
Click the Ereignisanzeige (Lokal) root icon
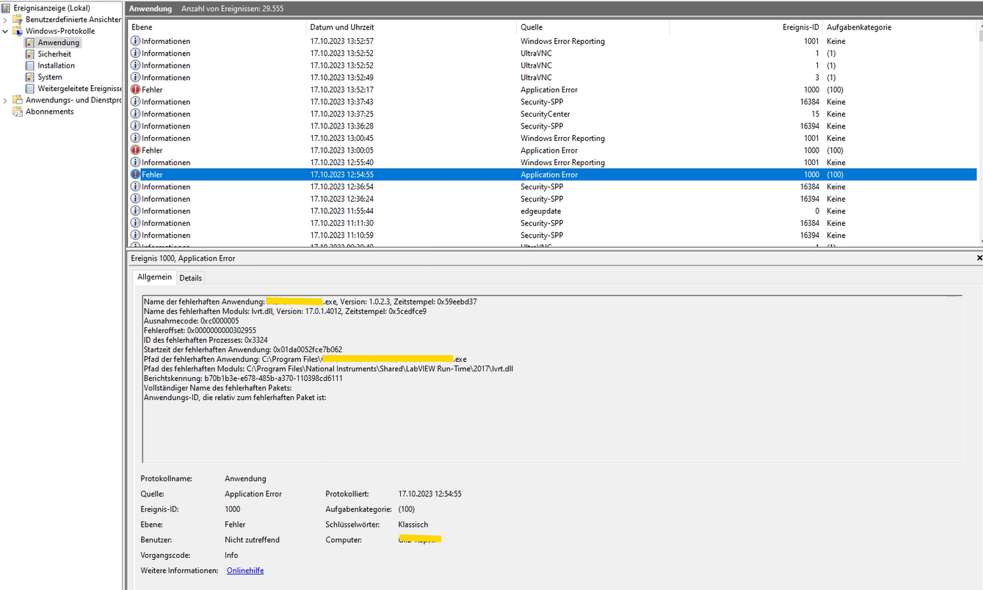[x=7, y=7]
